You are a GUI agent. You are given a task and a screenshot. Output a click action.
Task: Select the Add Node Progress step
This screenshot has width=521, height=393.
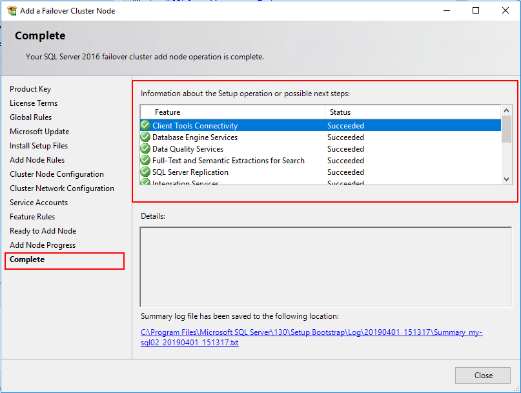click(x=43, y=245)
